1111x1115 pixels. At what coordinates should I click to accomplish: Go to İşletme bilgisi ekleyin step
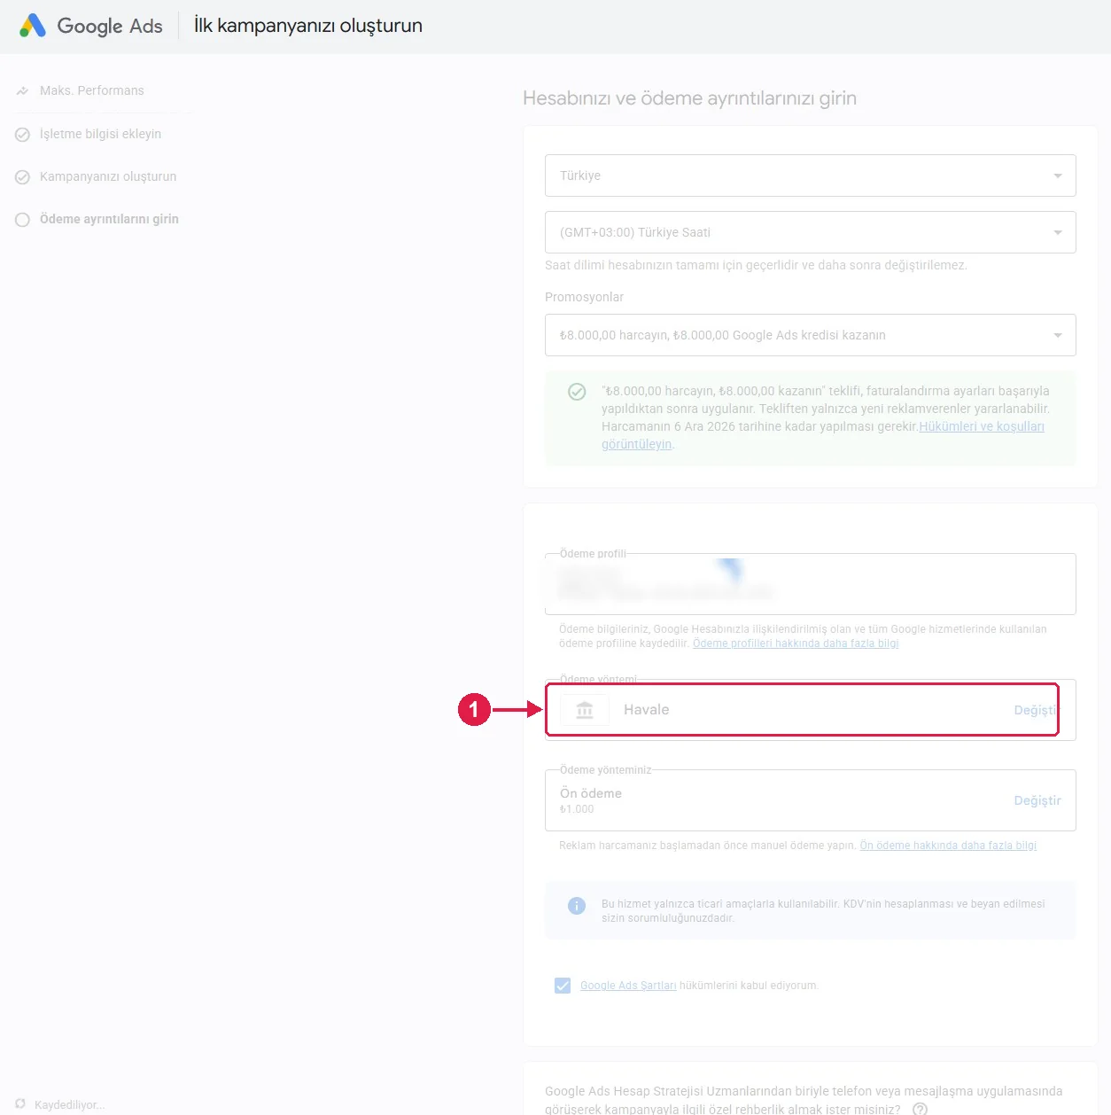coord(100,134)
